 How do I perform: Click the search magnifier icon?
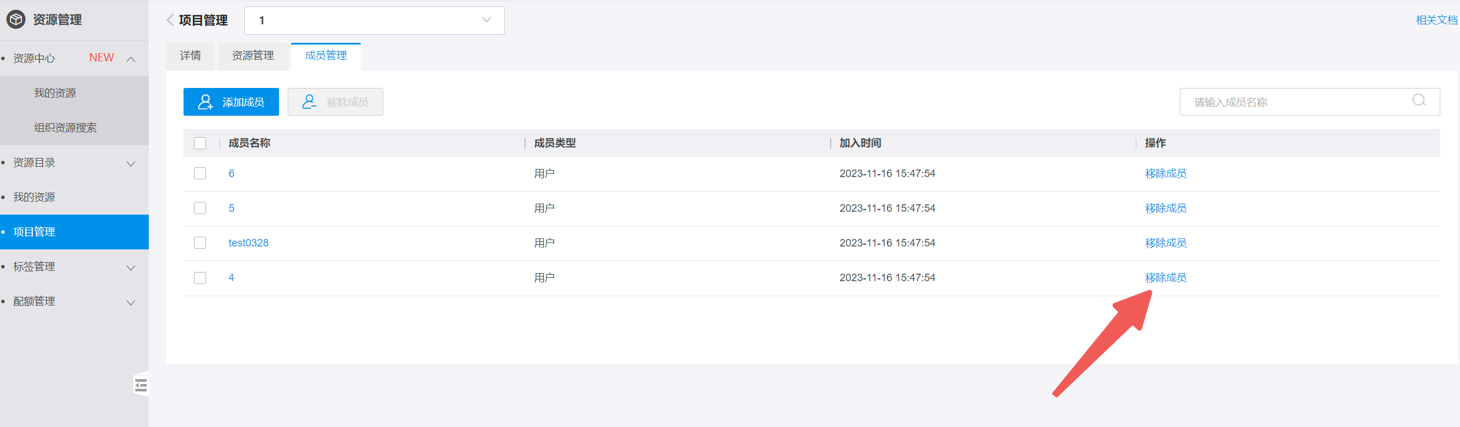point(1419,101)
